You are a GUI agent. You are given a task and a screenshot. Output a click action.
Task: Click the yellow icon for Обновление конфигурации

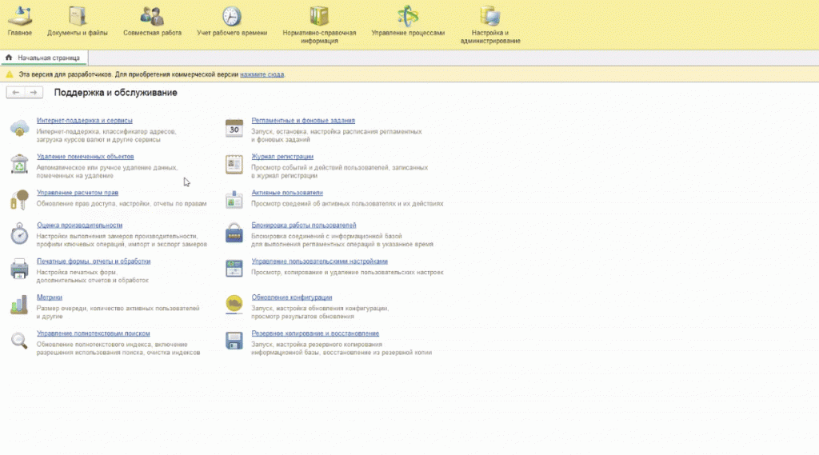point(234,304)
